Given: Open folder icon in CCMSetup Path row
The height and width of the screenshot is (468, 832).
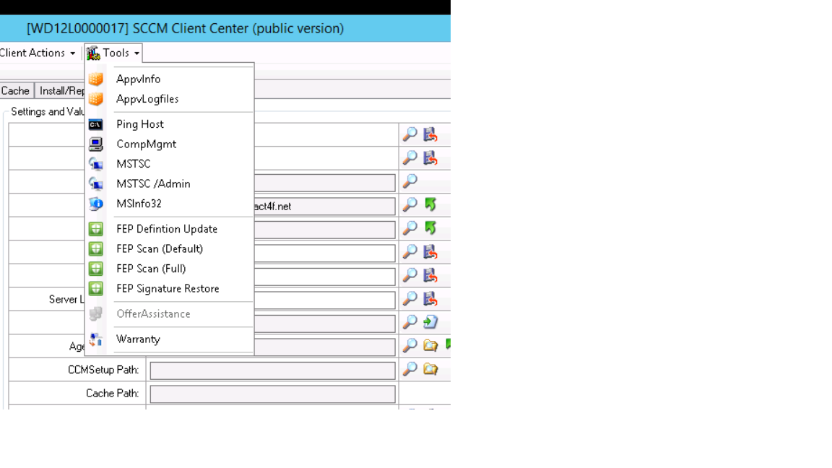Looking at the screenshot, I should pos(430,369).
